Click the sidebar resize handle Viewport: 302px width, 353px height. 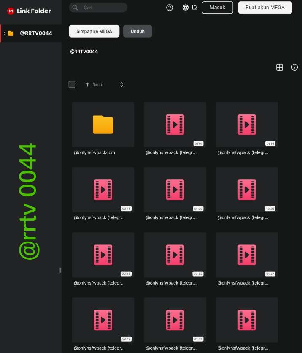[60, 270]
